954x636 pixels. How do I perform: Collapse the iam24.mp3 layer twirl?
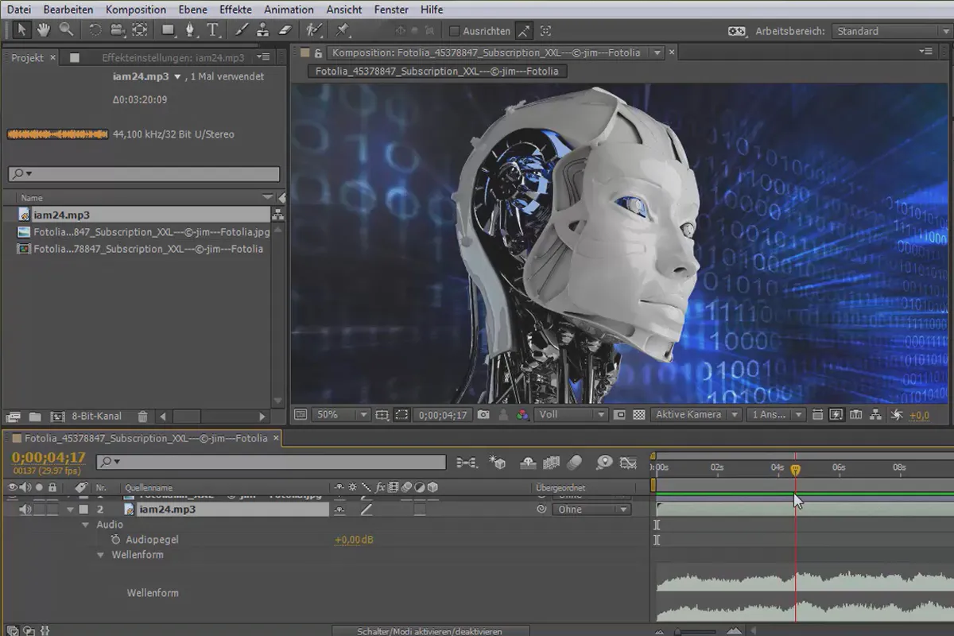(70, 510)
